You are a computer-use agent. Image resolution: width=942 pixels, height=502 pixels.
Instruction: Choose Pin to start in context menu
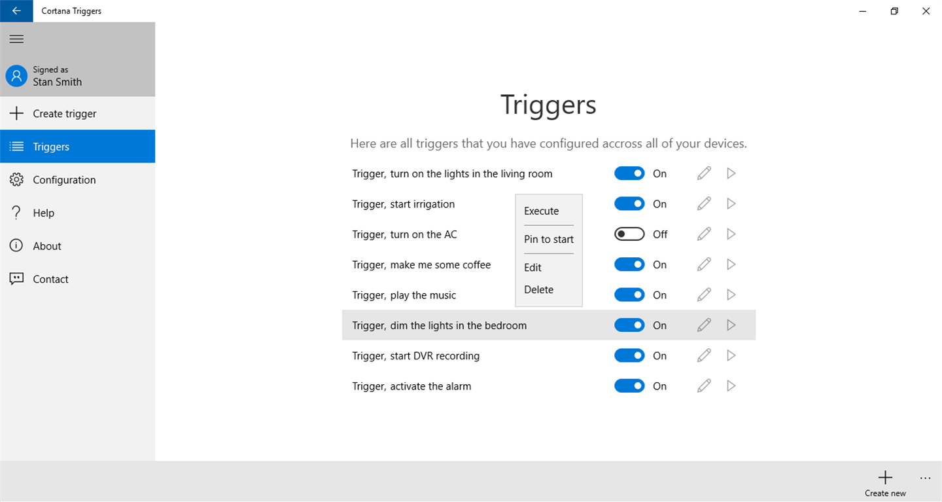(549, 240)
